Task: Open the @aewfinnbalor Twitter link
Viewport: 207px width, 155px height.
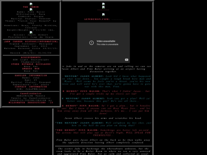Action: pyautogui.click(x=31, y=93)
